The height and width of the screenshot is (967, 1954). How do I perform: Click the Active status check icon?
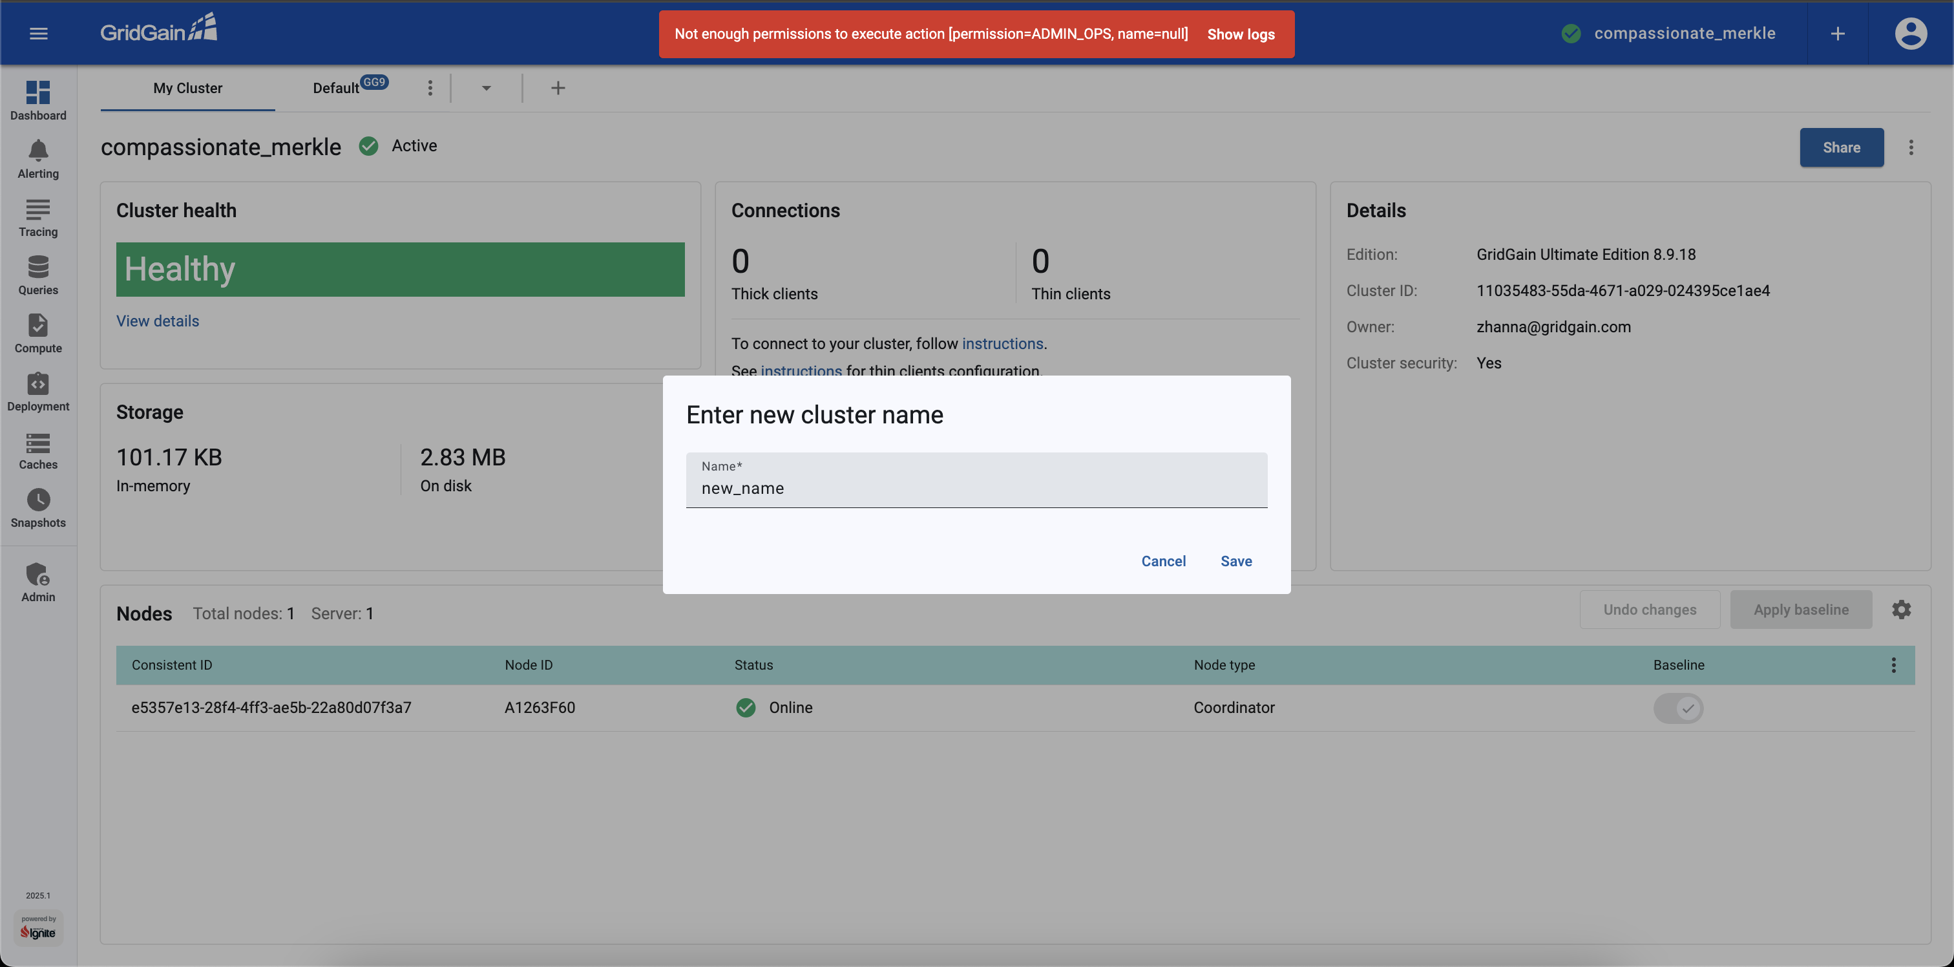click(x=369, y=145)
